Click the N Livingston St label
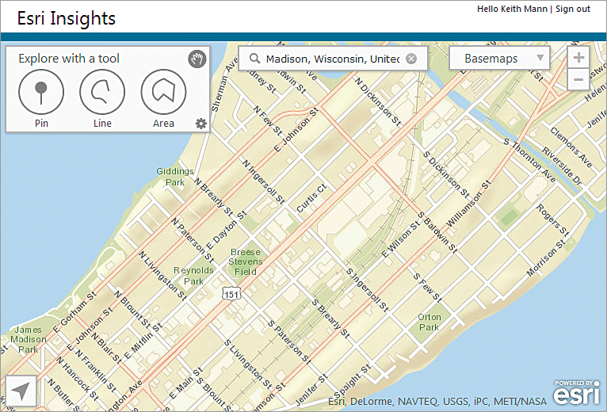 tap(163, 275)
